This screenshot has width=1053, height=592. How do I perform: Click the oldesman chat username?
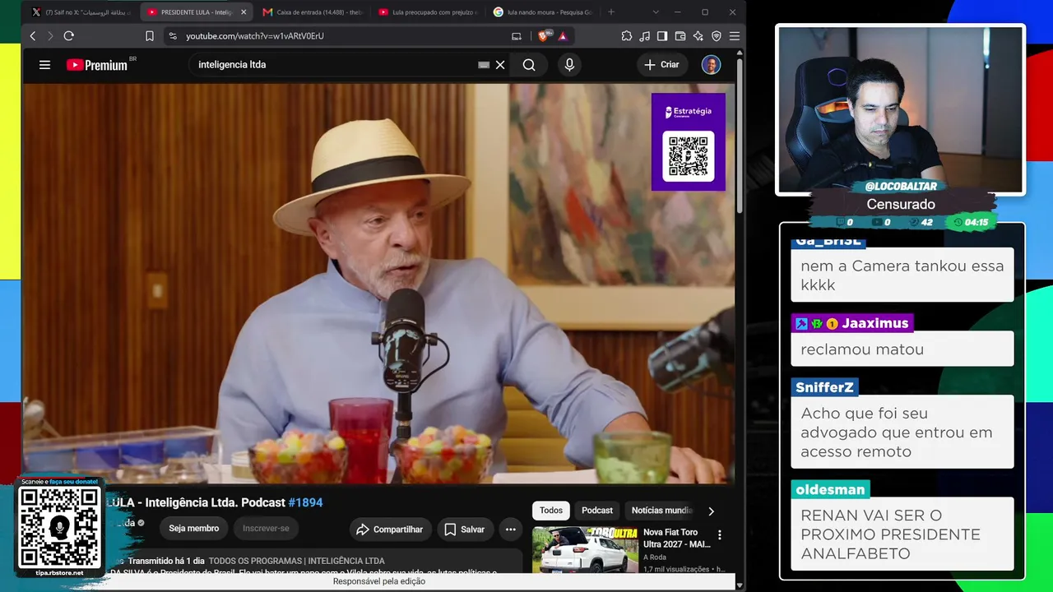pos(830,489)
